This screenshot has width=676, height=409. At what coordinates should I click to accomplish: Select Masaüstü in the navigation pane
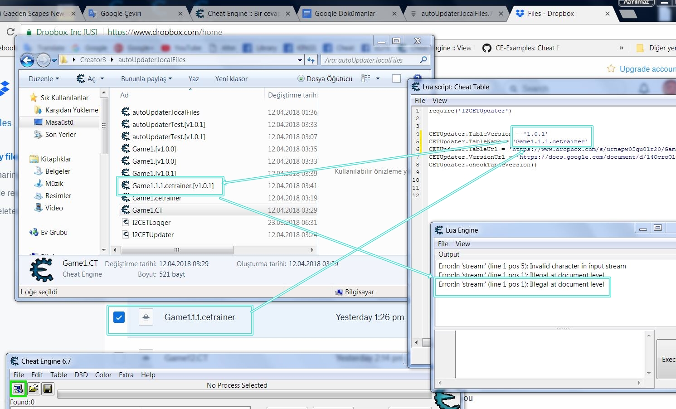[x=59, y=122]
